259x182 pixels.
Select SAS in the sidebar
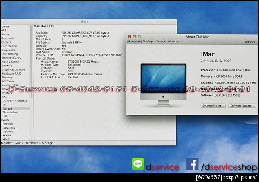tap(5, 97)
